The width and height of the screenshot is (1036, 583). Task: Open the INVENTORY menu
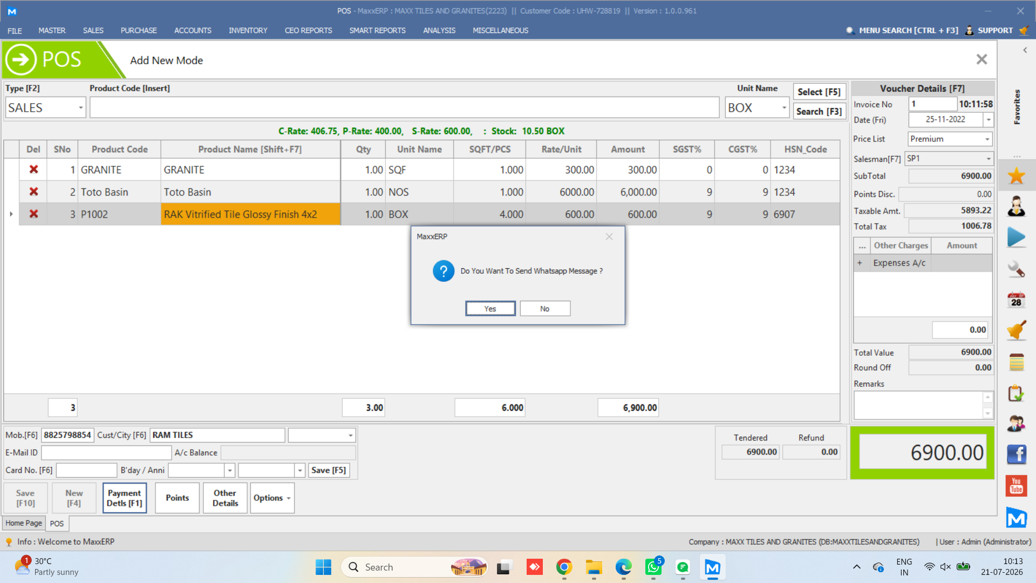[x=248, y=31]
